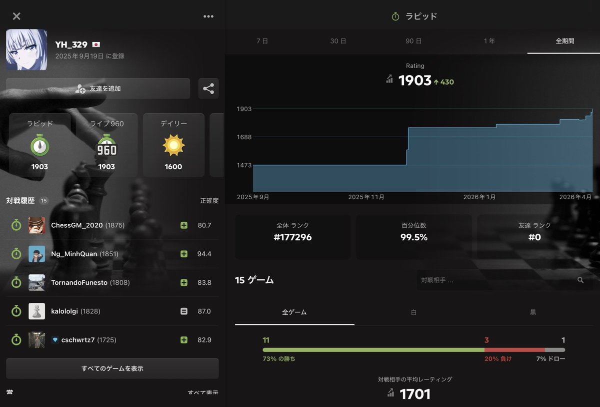Click accuracy value 83.8

(204, 282)
